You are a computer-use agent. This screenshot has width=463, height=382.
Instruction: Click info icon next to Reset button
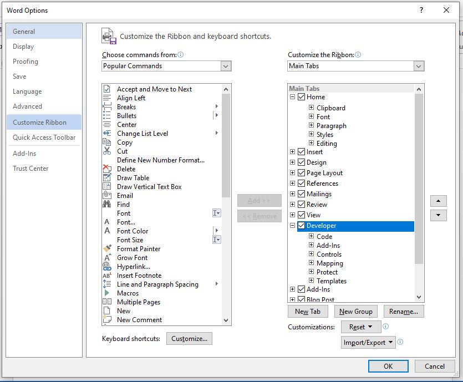385,326
